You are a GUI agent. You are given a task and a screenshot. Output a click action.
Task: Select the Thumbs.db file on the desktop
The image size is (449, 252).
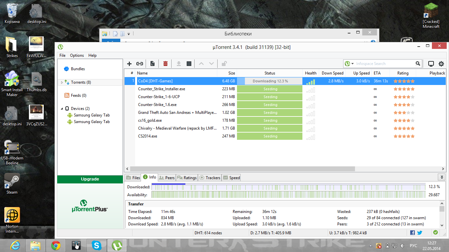[36, 81]
